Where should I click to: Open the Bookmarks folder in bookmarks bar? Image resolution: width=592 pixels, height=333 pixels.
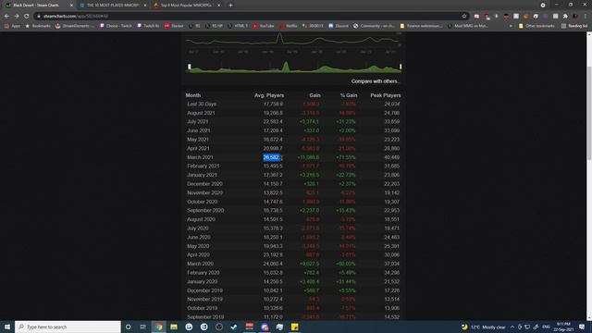[38, 26]
